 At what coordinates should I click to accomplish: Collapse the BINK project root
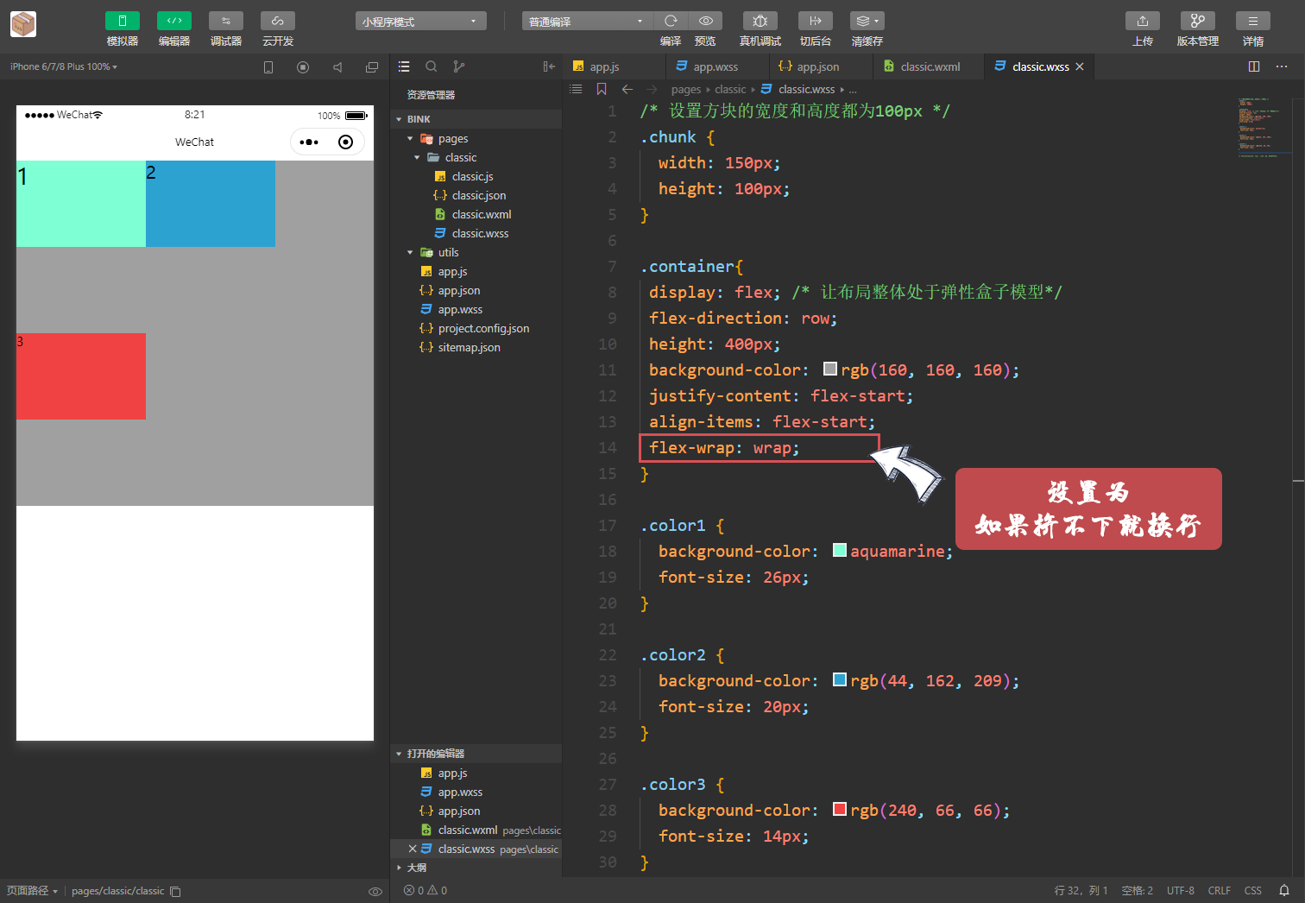click(x=400, y=119)
